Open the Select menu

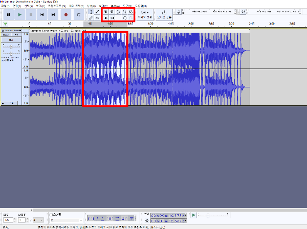point(29,6)
